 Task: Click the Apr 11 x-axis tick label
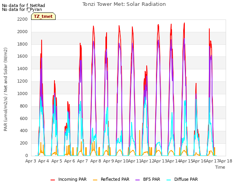tap(135, 161)
